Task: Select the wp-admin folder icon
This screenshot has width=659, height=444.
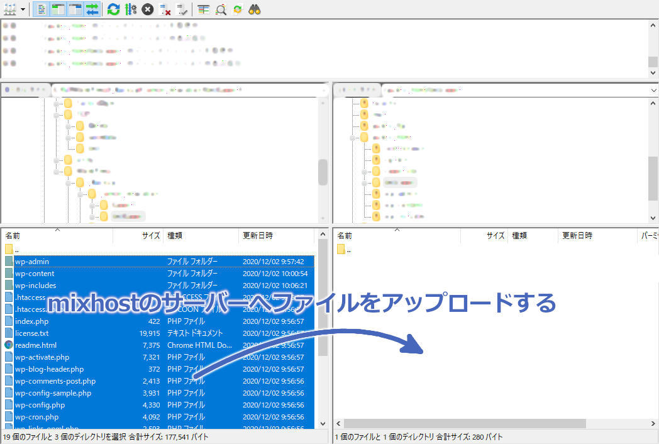Action: (x=9, y=262)
